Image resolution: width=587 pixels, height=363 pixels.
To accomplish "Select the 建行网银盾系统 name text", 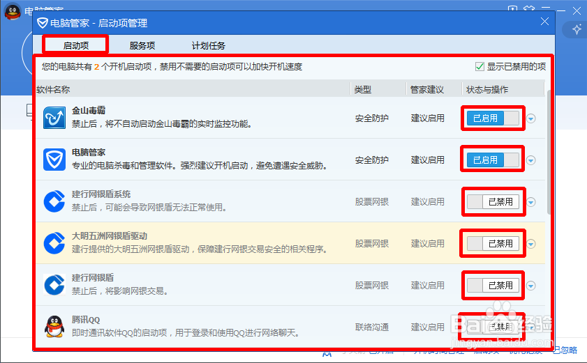I will pos(101,194).
